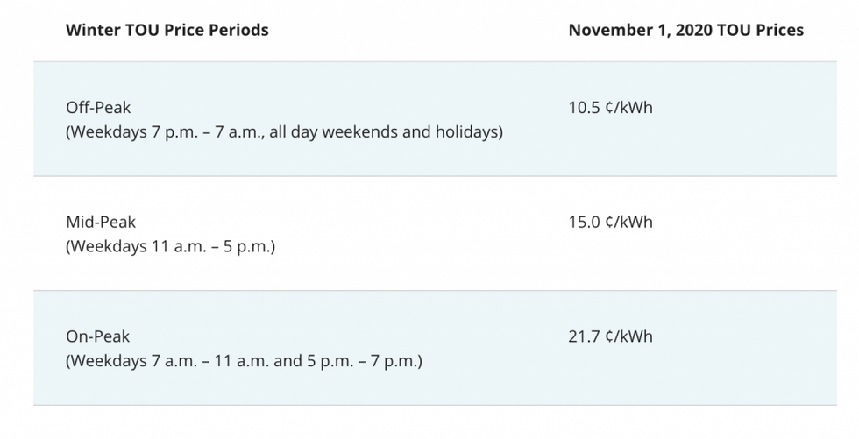
Task: Click the 10.5 ¢/kWh price
Action: coord(610,107)
